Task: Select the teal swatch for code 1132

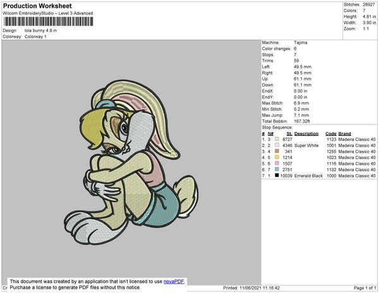Action: (x=277, y=169)
